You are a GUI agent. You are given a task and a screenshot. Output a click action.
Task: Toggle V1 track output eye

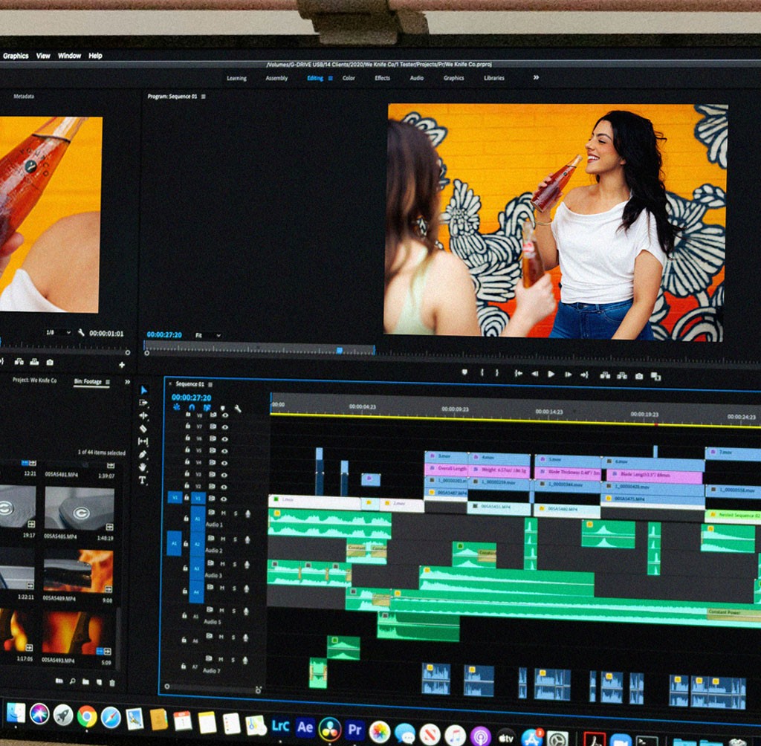(x=224, y=499)
